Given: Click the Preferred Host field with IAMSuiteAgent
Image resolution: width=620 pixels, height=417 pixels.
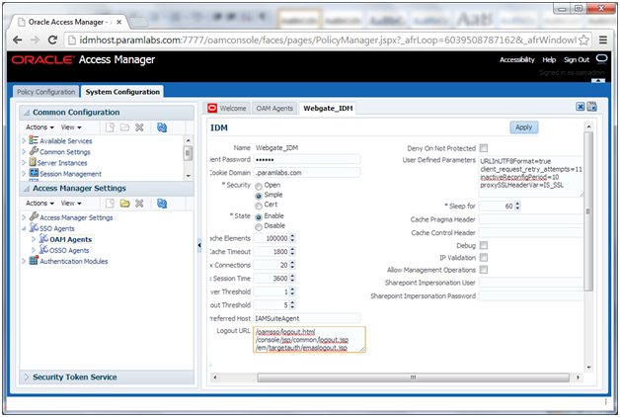Looking at the screenshot, I should pos(307,318).
